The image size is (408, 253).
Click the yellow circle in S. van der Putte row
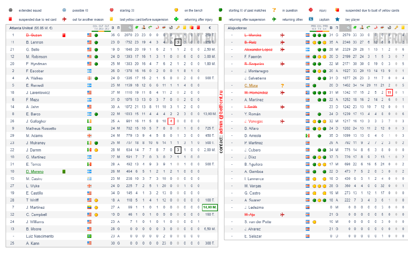coord(314,222)
